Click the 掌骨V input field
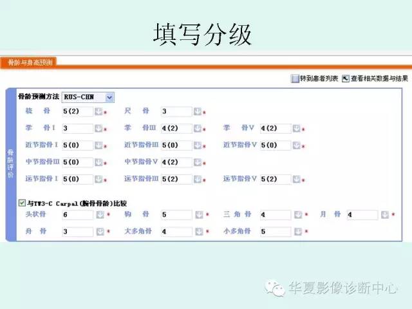 [276, 129]
